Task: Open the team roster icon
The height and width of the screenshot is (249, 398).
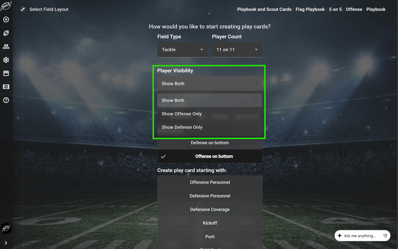Action: (x=6, y=46)
